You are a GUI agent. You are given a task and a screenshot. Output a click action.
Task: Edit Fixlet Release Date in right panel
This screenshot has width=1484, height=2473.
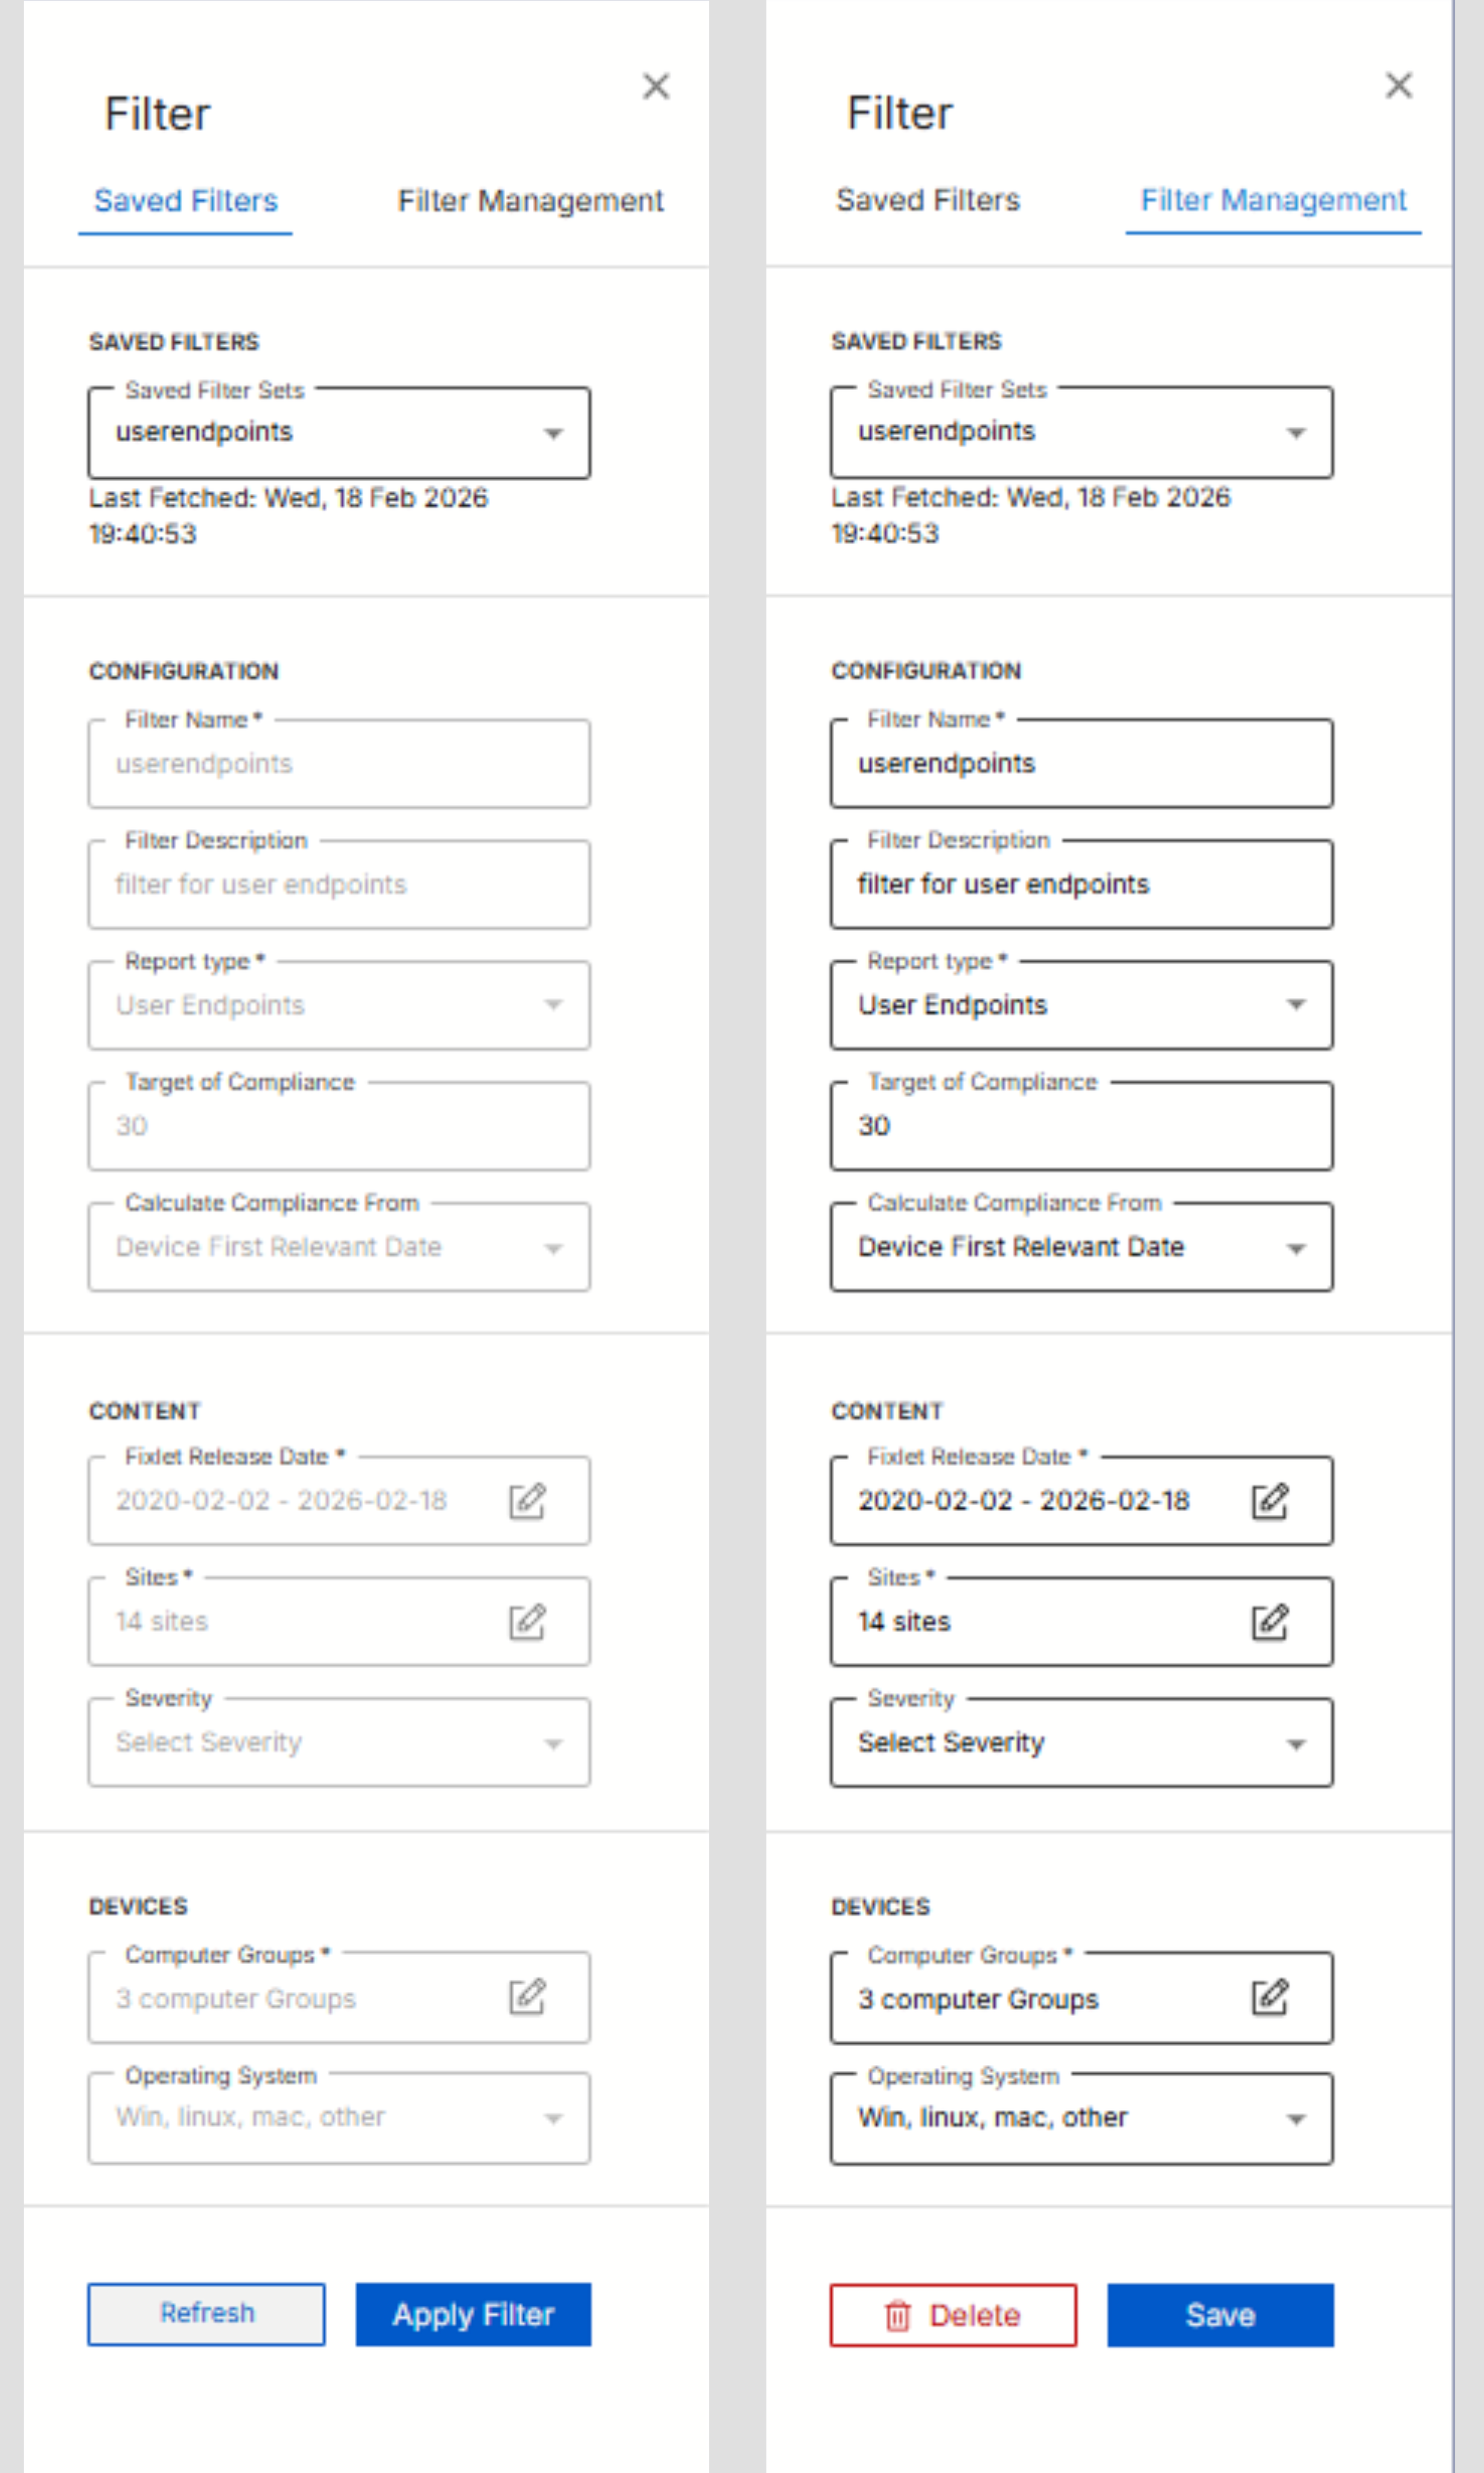[1270, 1500]
